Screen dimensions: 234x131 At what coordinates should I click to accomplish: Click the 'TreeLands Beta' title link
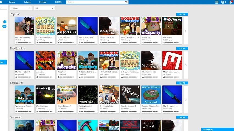point(106,106)
